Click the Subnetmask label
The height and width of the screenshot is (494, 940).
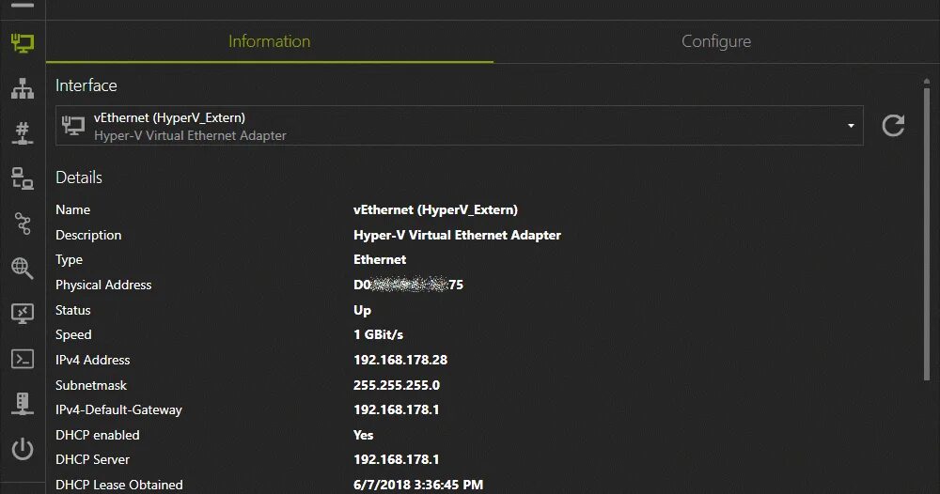click(x=91, y=385)
